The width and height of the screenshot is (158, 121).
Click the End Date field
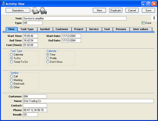(x=71, y=40)
